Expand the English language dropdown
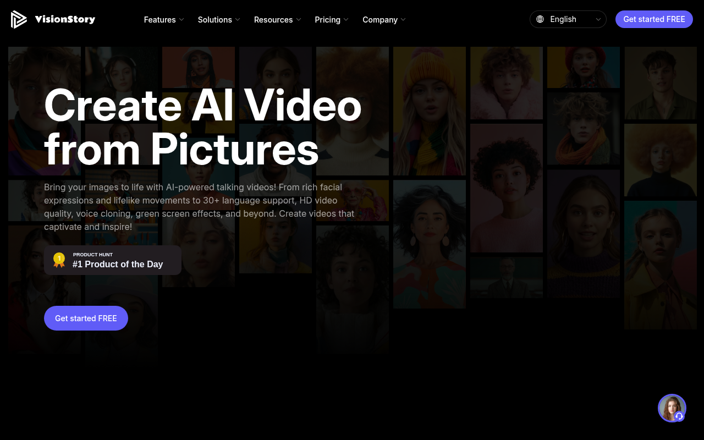The height and width of the screenshot is (440, 704). pyautogui.click(x=568, y=19)
